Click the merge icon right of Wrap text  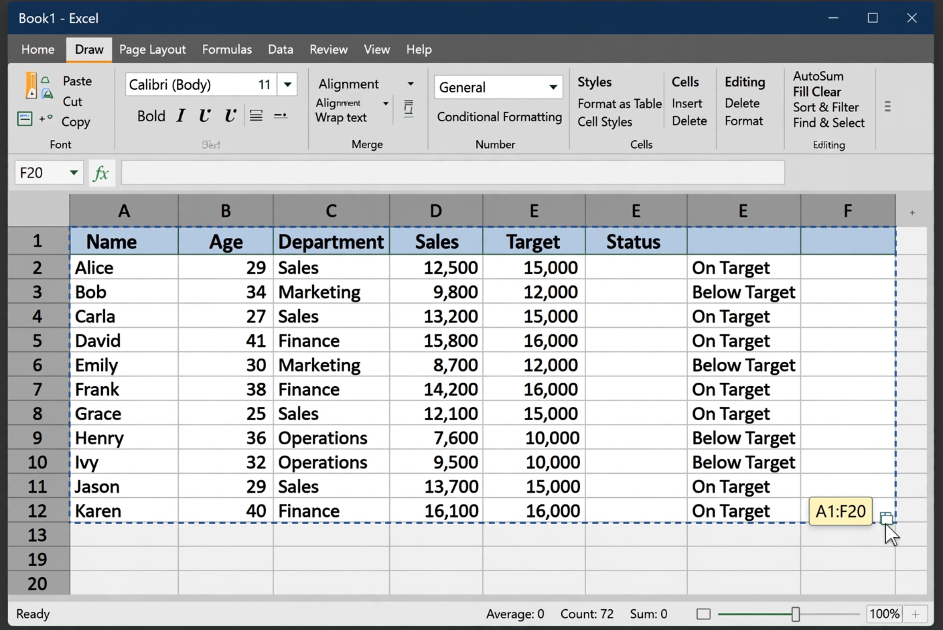(x=409, y=109)
